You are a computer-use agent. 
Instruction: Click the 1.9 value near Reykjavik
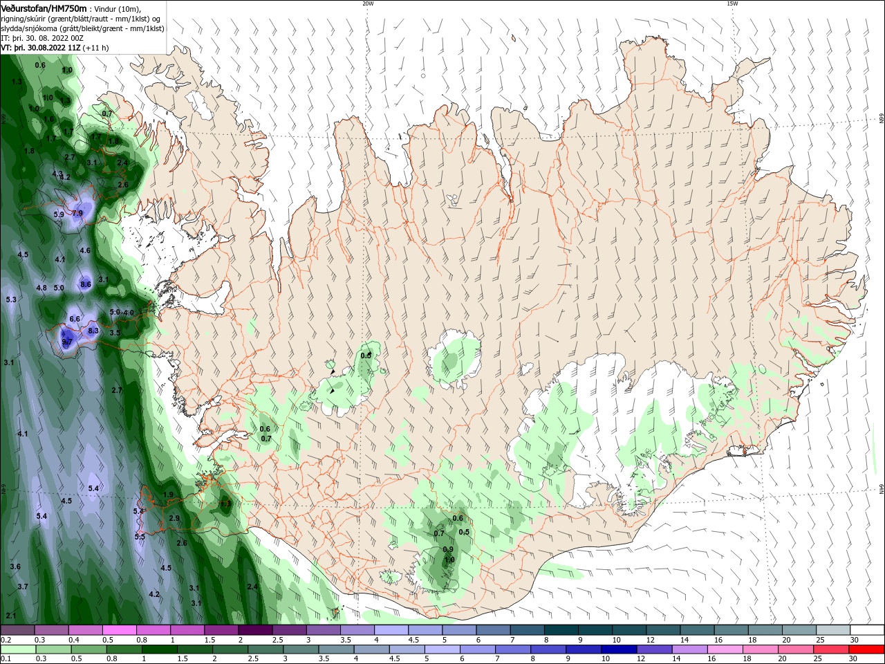pyautogui.click(x=168, y=495)
